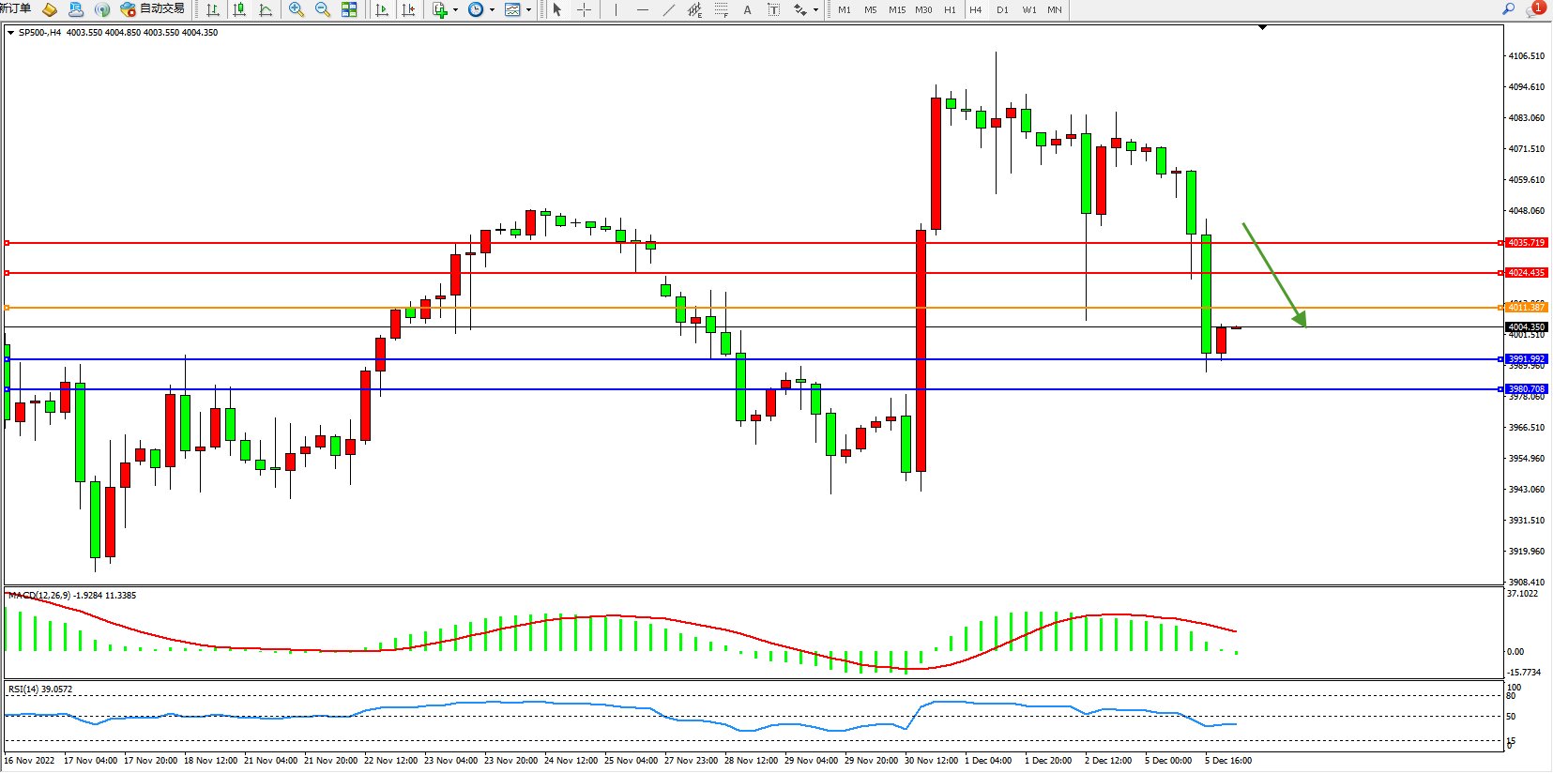Open the notification bubble with badge 1

[x=1536, y=8]
